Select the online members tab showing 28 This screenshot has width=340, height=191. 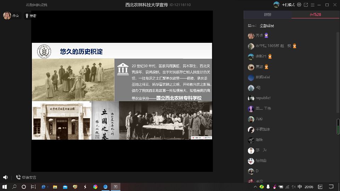pyautogui.click(x=315, y=15)
